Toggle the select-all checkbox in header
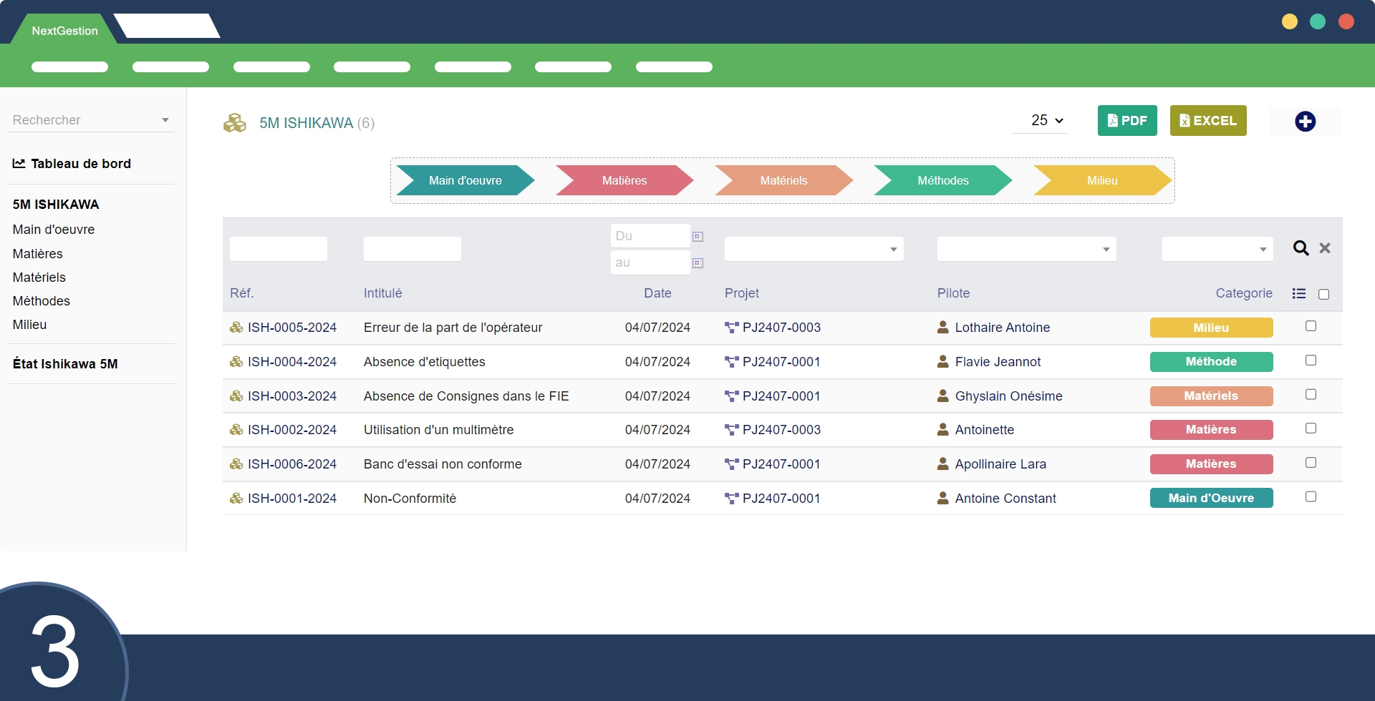 coord(1323,295)
